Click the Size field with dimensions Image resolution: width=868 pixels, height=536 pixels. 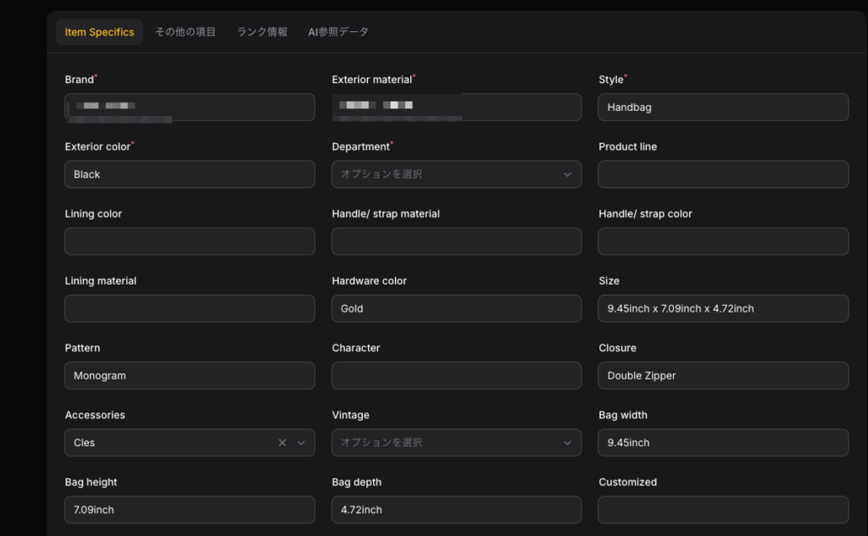click(x=722, y=308)
